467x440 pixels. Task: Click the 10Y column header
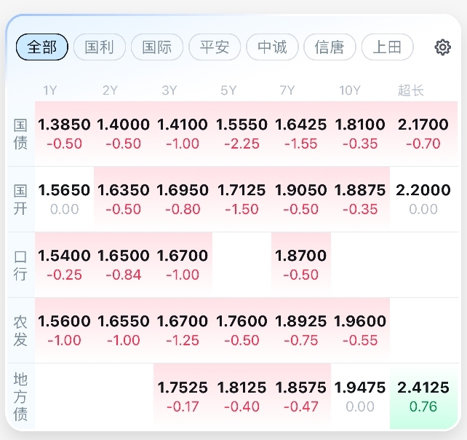point(350,90)
